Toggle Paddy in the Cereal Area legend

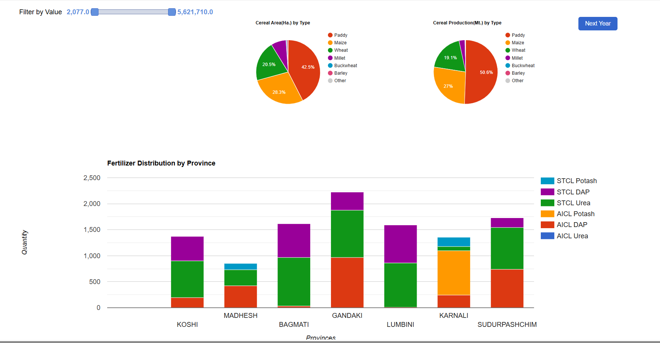tap(330, 35)
